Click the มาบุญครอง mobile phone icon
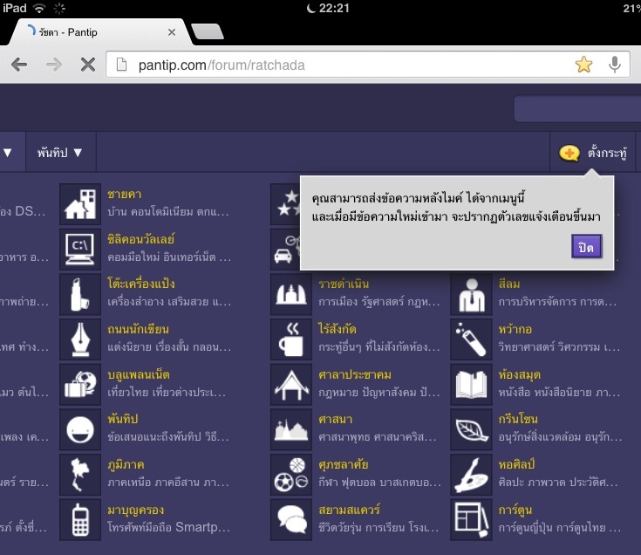Image resolution: width=641 pixels, height=555 pixels. [80, 519]
